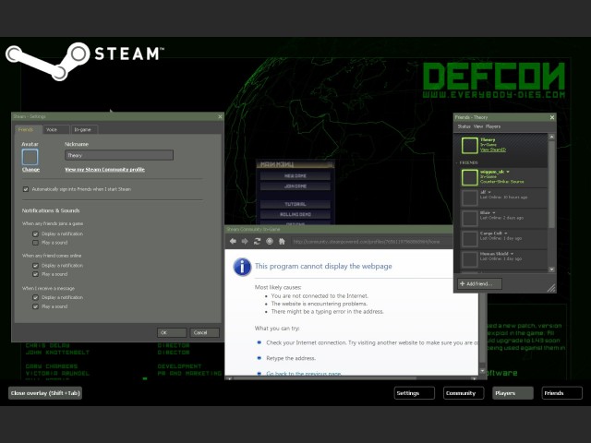The height and width of the screenshot is (443, 591).
Task: Toggle automatic sign into Friends at startup
Action: point(26,189)
